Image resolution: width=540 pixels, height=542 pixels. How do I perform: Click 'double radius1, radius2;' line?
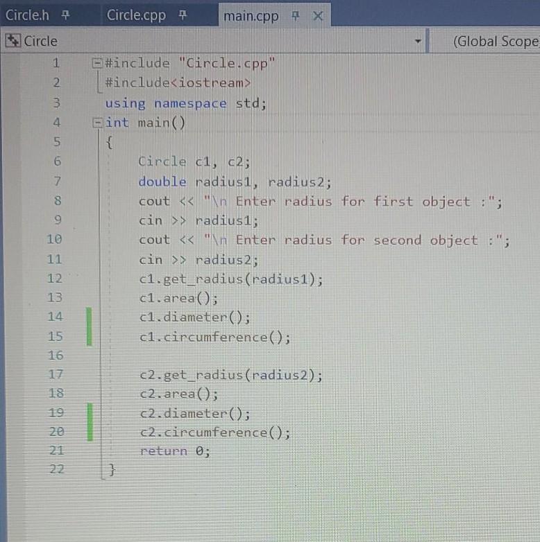coord(235,182)
